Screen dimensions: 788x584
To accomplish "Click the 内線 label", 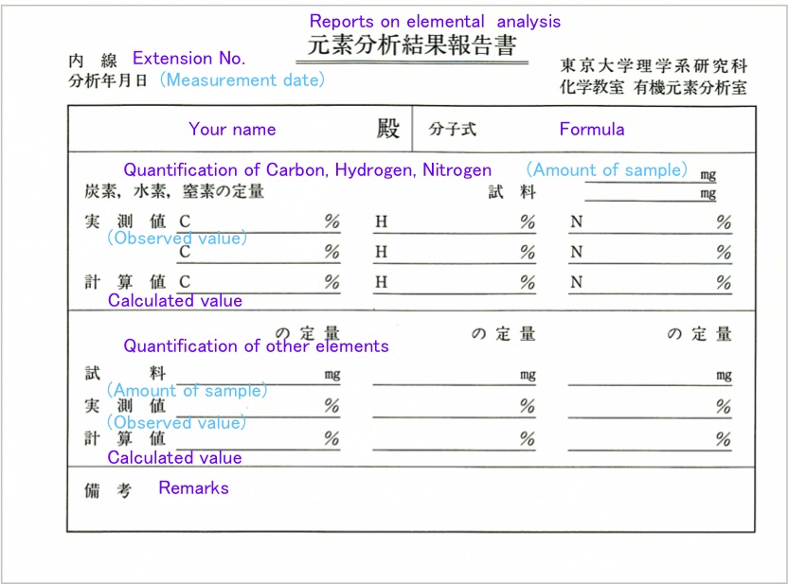I will click(93, 61).
